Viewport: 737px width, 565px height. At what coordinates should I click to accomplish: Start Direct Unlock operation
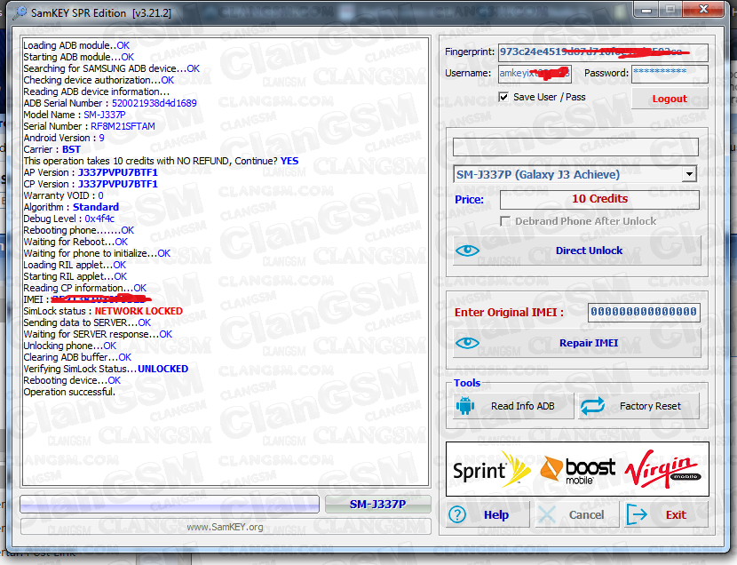[x=576, y=251]
